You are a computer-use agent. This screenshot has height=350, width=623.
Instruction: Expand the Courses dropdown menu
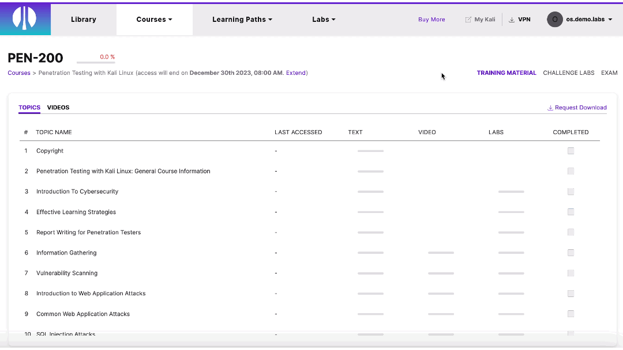tap(154, 20)
